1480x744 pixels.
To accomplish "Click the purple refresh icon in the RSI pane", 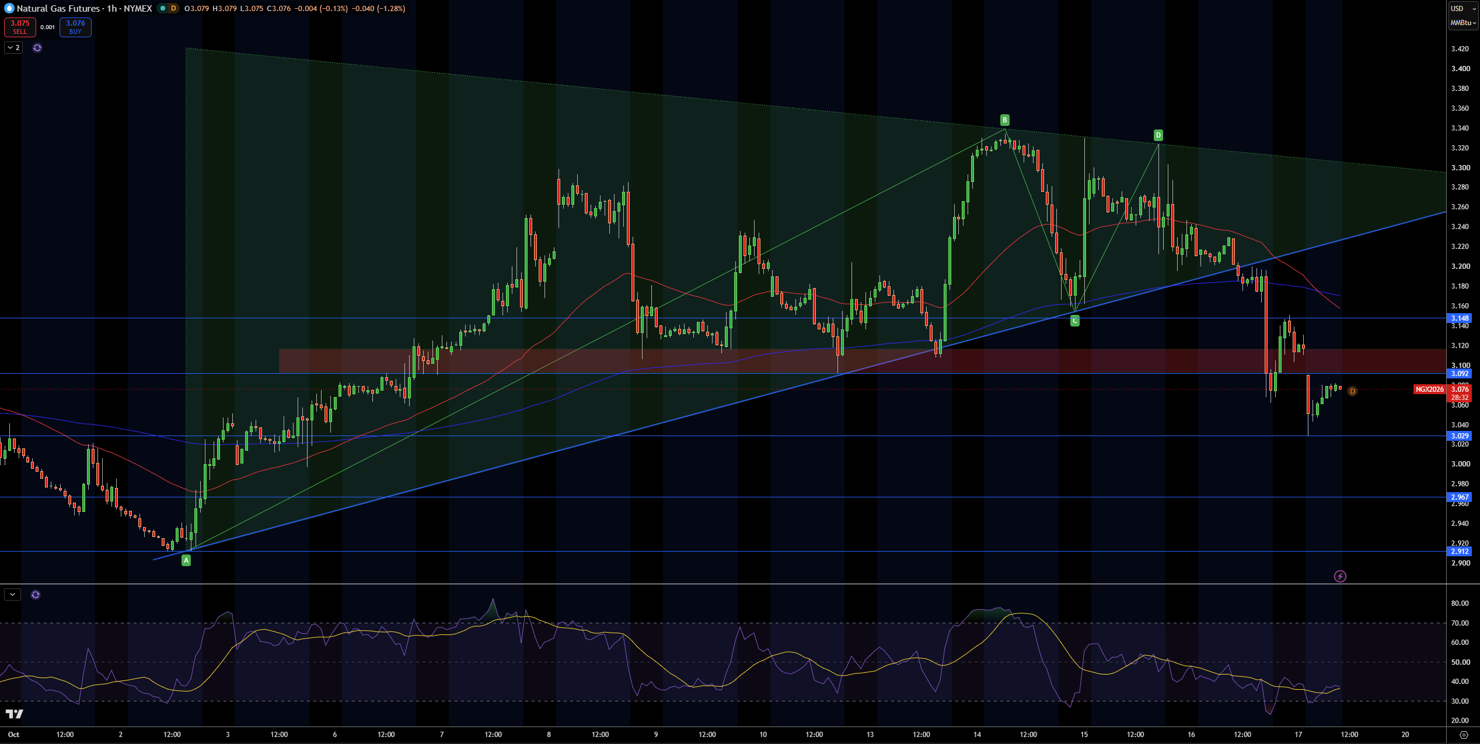I will point(36,595).
